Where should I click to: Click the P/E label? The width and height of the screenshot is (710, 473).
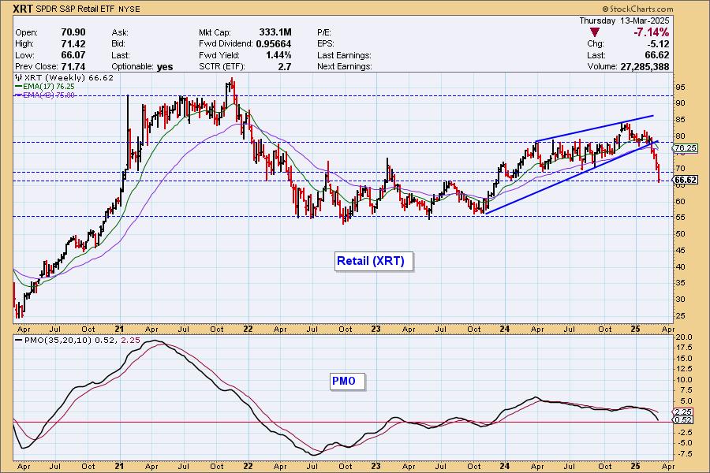tap(324, 32)
